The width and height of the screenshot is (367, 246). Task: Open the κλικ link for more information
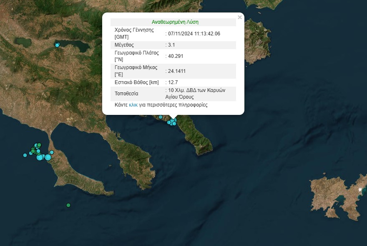[x=133, y=105]
